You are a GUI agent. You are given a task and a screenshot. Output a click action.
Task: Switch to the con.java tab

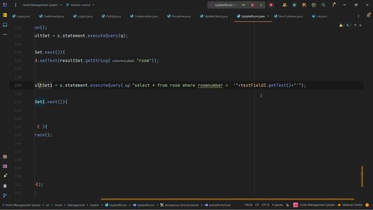coord(319,16)
